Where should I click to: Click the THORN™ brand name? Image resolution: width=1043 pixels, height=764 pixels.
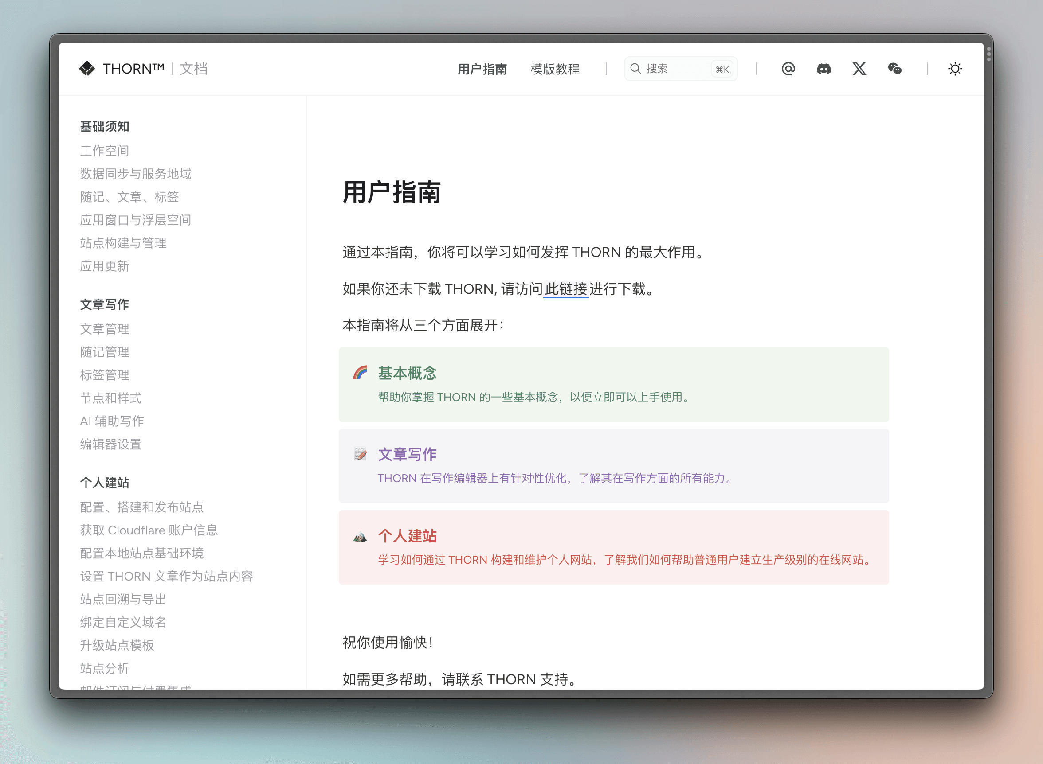(x=133, y=69)
